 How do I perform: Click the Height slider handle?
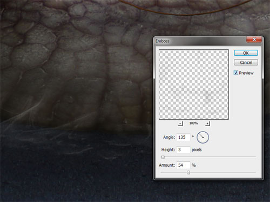[163, 157]
